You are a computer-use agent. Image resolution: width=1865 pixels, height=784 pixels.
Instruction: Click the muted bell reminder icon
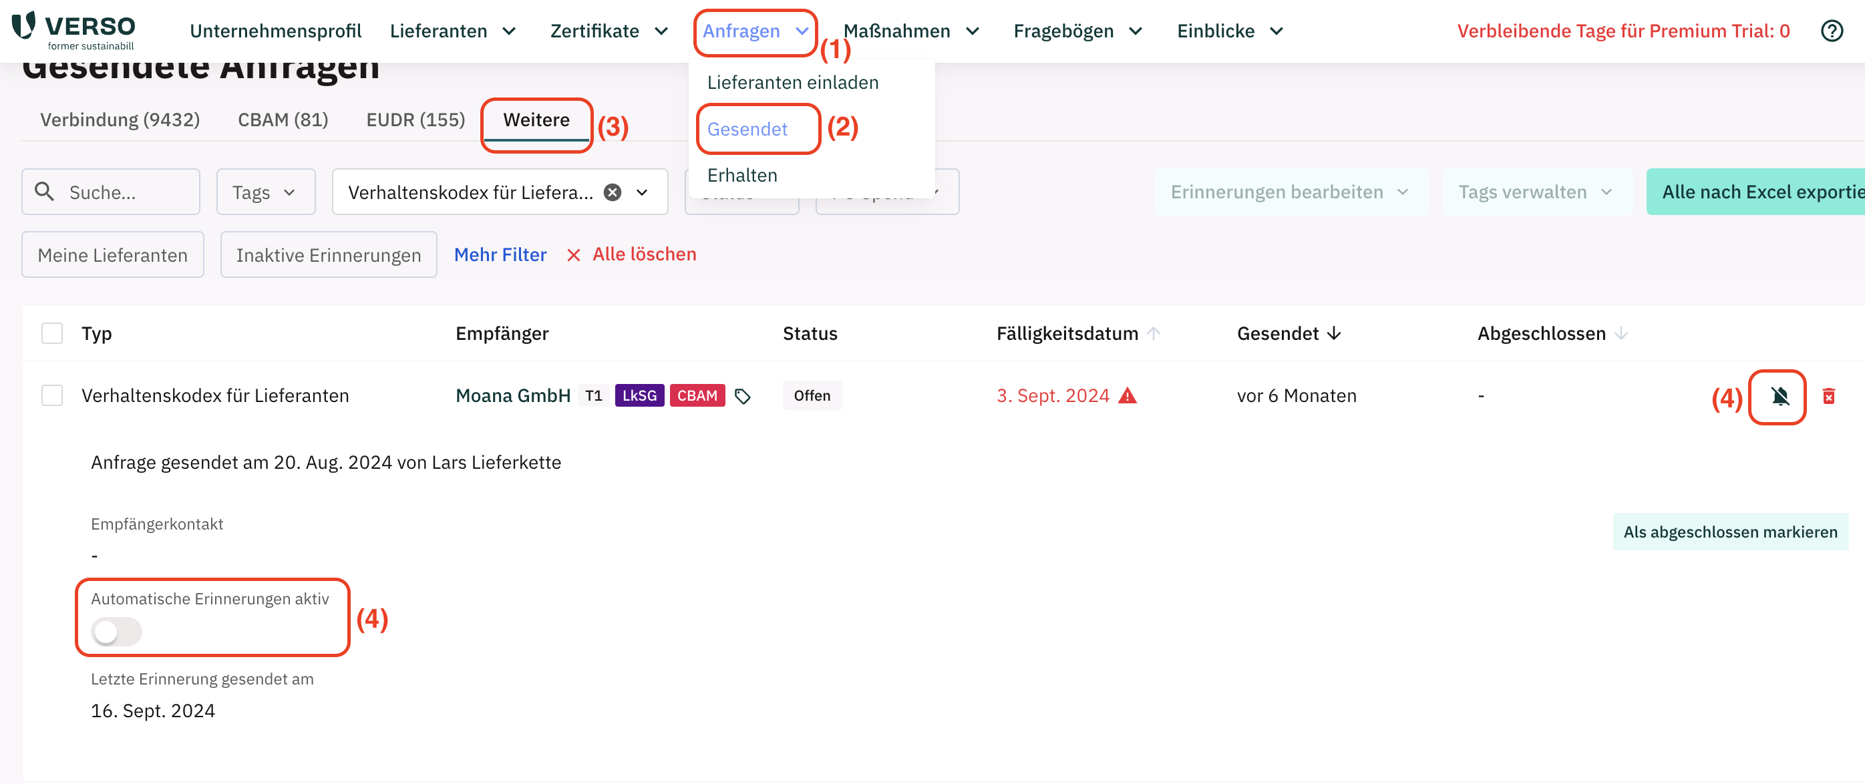point(1779,396)
